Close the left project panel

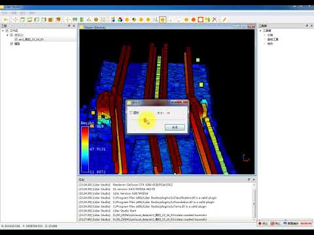click(74, 25)
